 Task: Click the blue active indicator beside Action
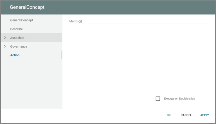(x=62, y=55)
